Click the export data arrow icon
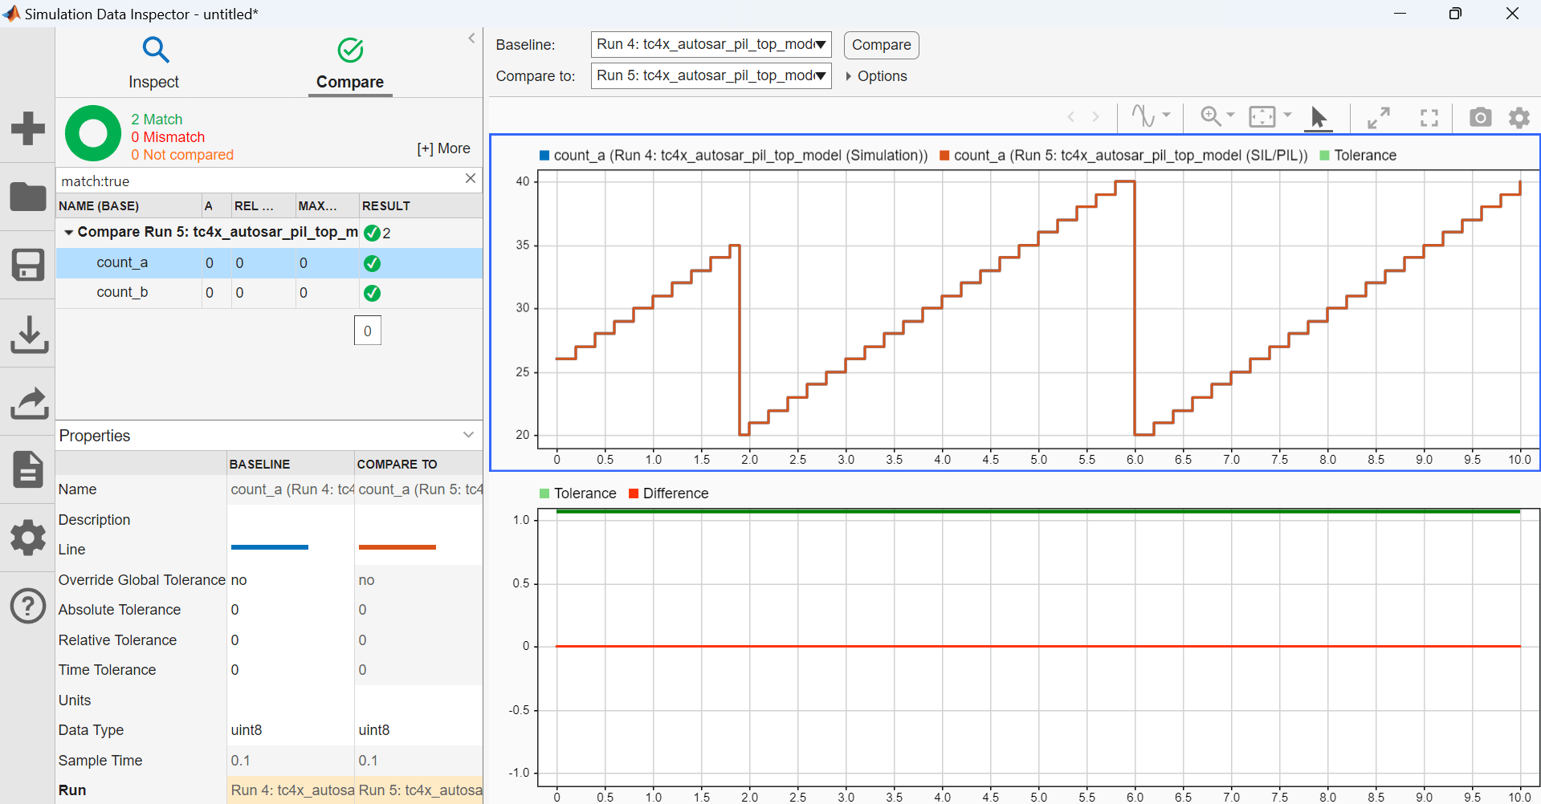1541x804 pixels. tap(28, 403)
